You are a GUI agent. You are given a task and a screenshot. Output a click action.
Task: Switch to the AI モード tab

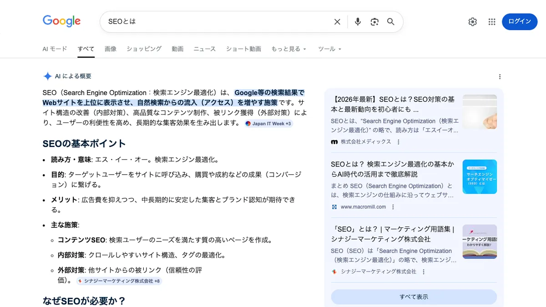[55, 49]
